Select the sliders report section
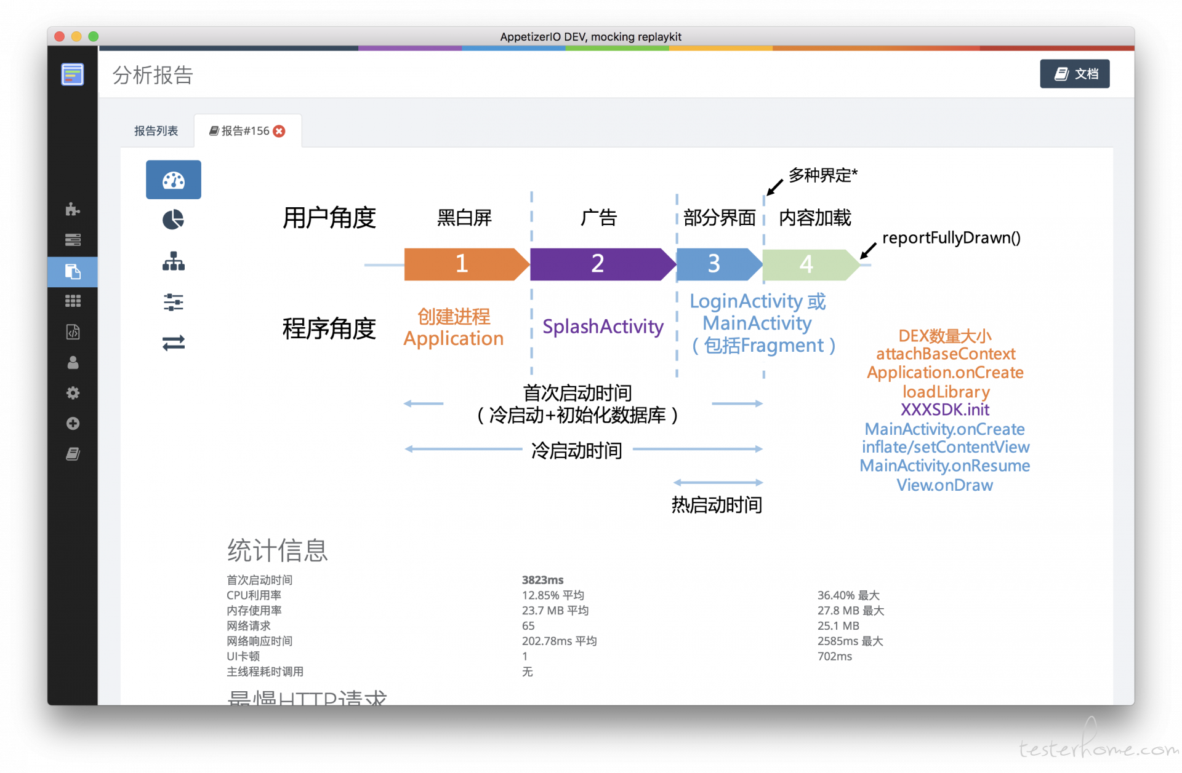The width and height of the screenshot is (1182, 773). coord(174,303)
